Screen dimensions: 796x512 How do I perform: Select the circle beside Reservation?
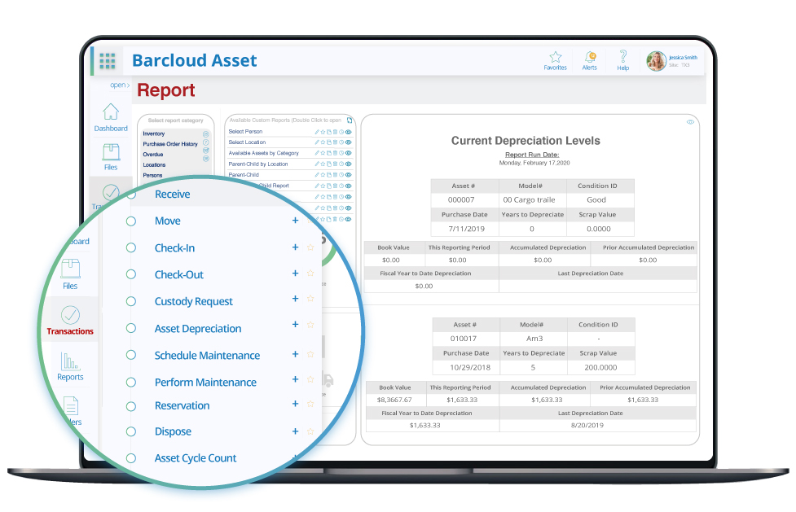pyautogui.click(x=131, y=406)
